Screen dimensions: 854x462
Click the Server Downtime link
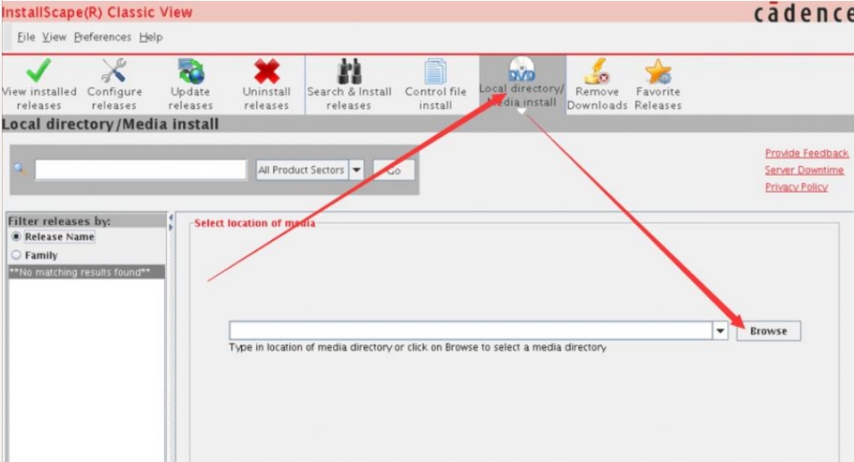(803, 170)
